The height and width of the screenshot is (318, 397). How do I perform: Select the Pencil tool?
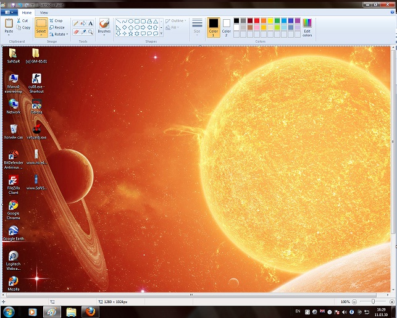pos(76,23)
